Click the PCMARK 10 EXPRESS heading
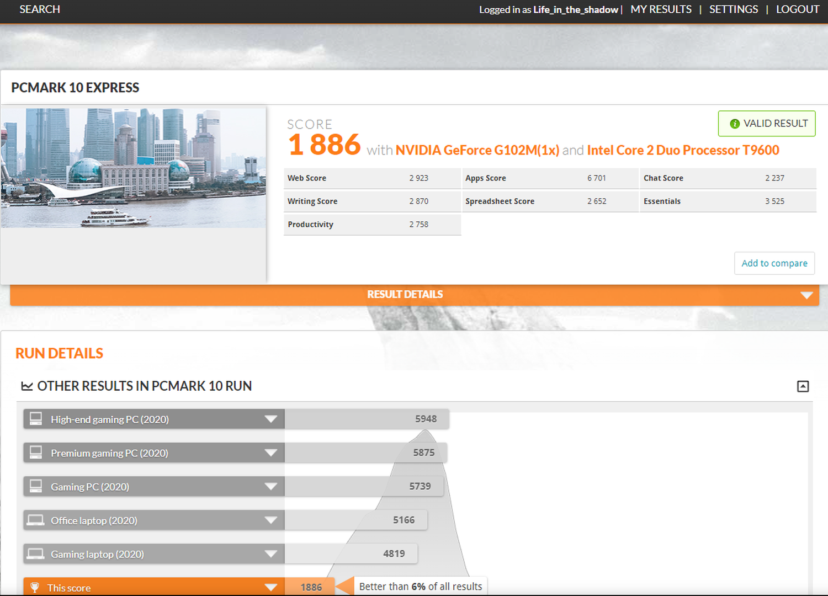Viewport: 828px width, 596px height. tap(75, 88)
